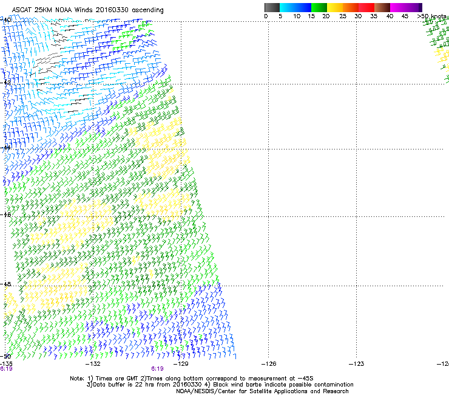The image size is (449, 395).
Task: Click the '-50' latitude axis label
Action: pos(5,356)
